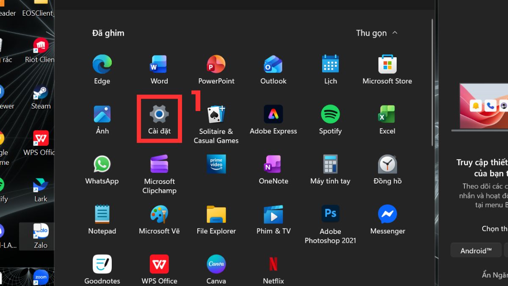508x286 pixels.
Task: Click the Đã ghim section heading
Action: pos(108,33)
